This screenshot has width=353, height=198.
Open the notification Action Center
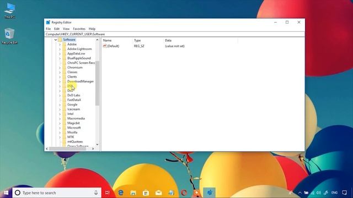tap(344, 193)
